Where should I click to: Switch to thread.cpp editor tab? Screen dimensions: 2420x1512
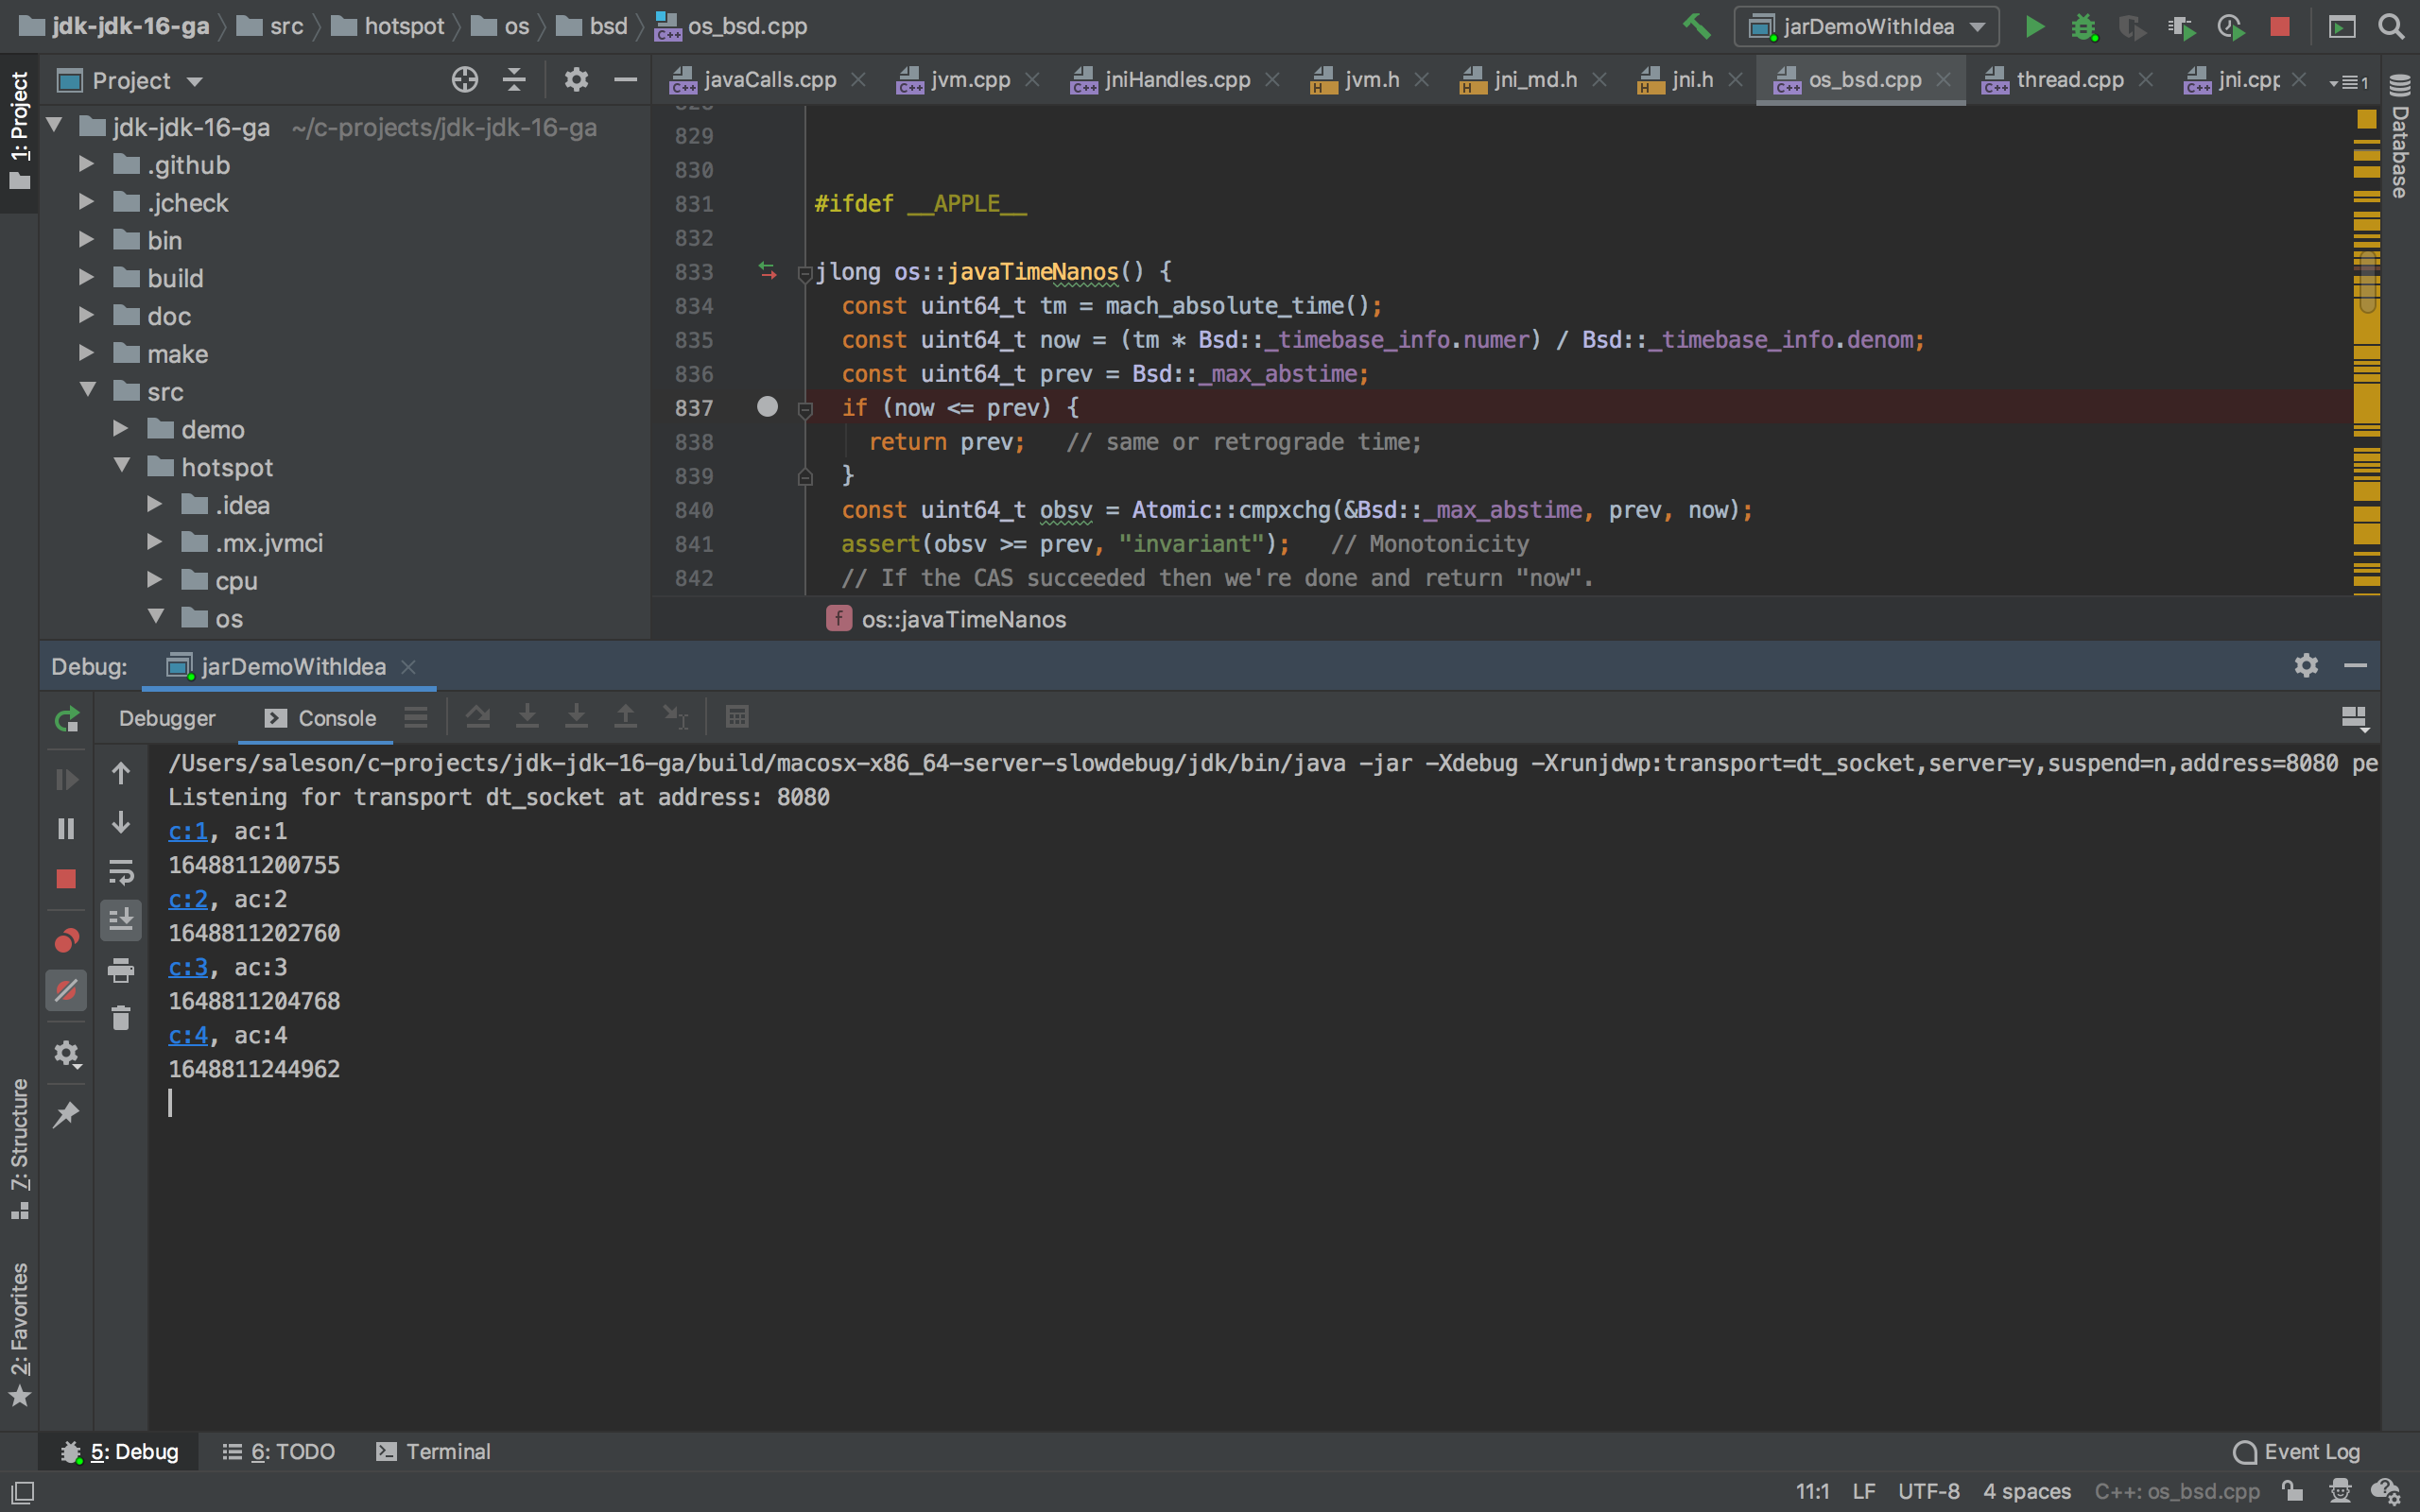point(2068,80)
